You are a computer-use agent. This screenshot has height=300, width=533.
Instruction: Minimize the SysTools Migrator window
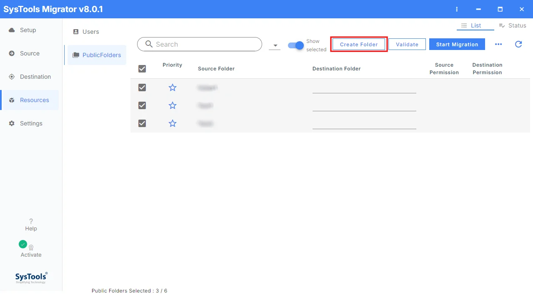[478, 9]
